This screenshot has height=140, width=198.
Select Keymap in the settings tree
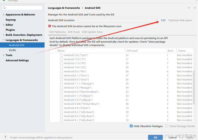coord(11,20)
